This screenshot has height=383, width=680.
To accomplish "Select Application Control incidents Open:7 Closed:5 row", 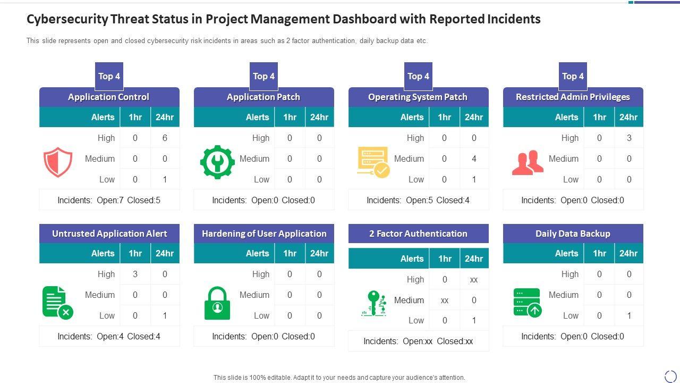I will [109, 200].
